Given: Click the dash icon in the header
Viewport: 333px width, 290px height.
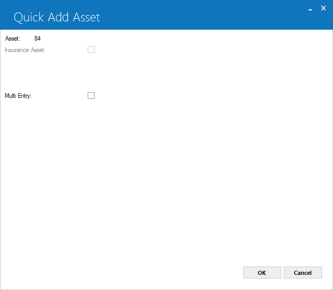Looking at the screenshot, I should tap(310, 10).
